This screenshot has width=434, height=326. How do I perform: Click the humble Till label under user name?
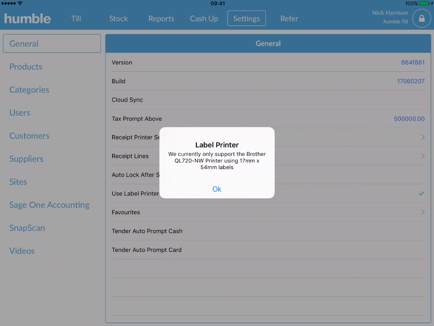point(395,22)
